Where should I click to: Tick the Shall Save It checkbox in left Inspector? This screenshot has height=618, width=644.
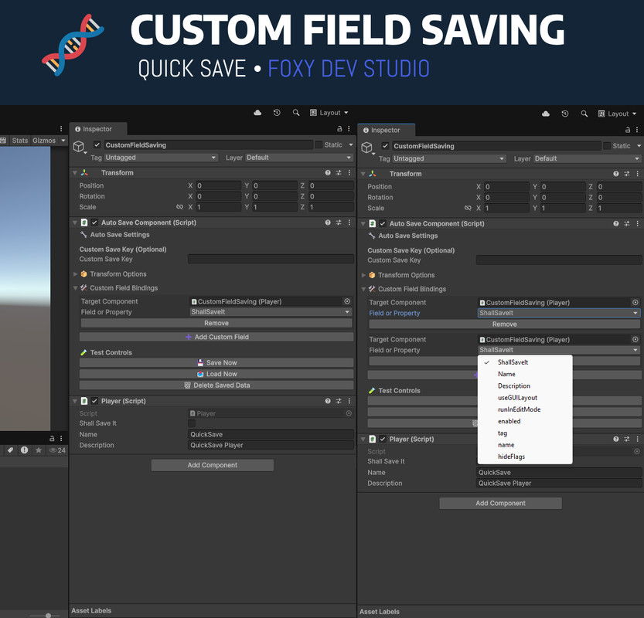(x=192, y=423)
